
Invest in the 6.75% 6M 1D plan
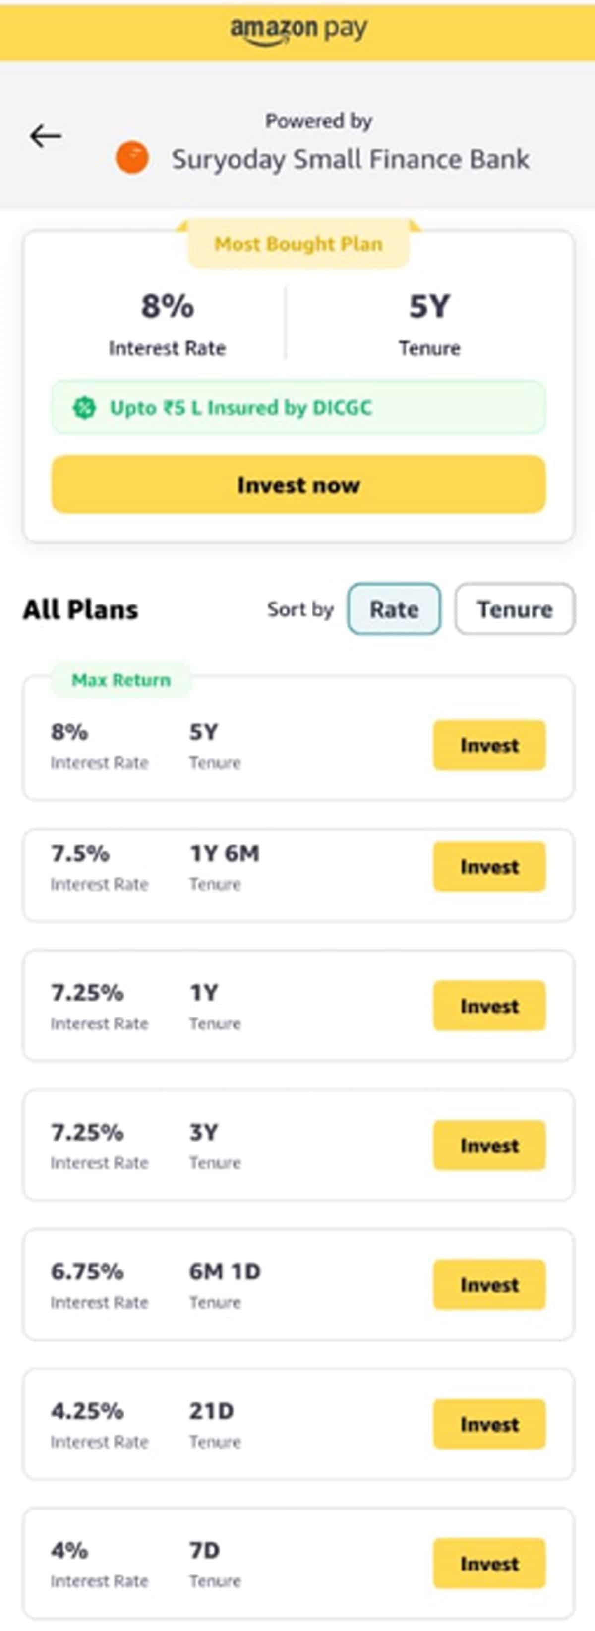point(489,1285)
